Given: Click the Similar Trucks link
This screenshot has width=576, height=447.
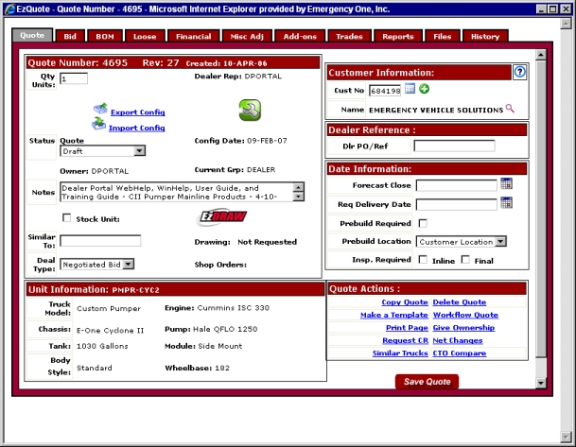Looking at the screenshot, I should click(400, 353).
